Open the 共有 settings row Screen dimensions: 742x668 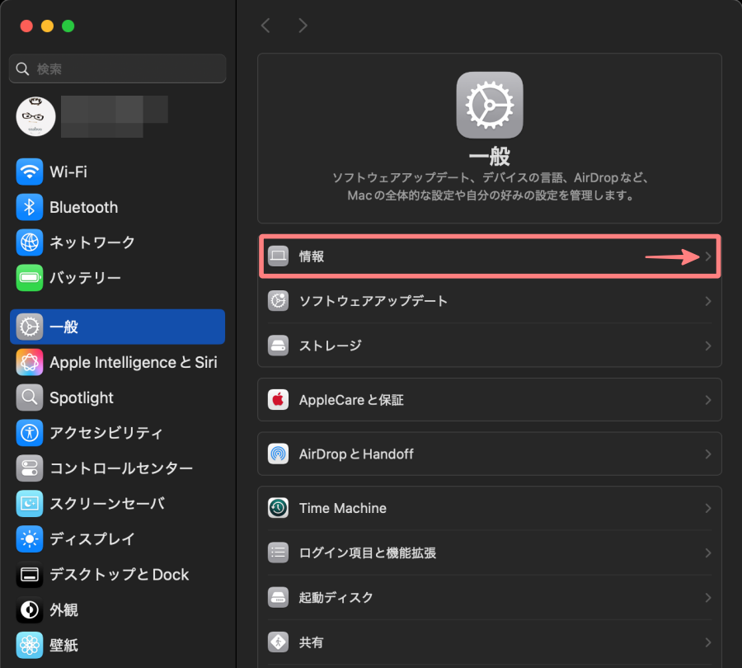[490, 642]
